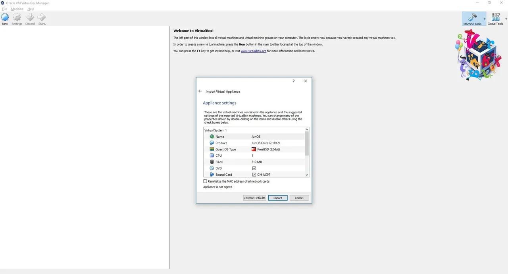Screen dimensions: 508x274
Task: Click the Guest OS Type row icon
Action: point(212,149)
